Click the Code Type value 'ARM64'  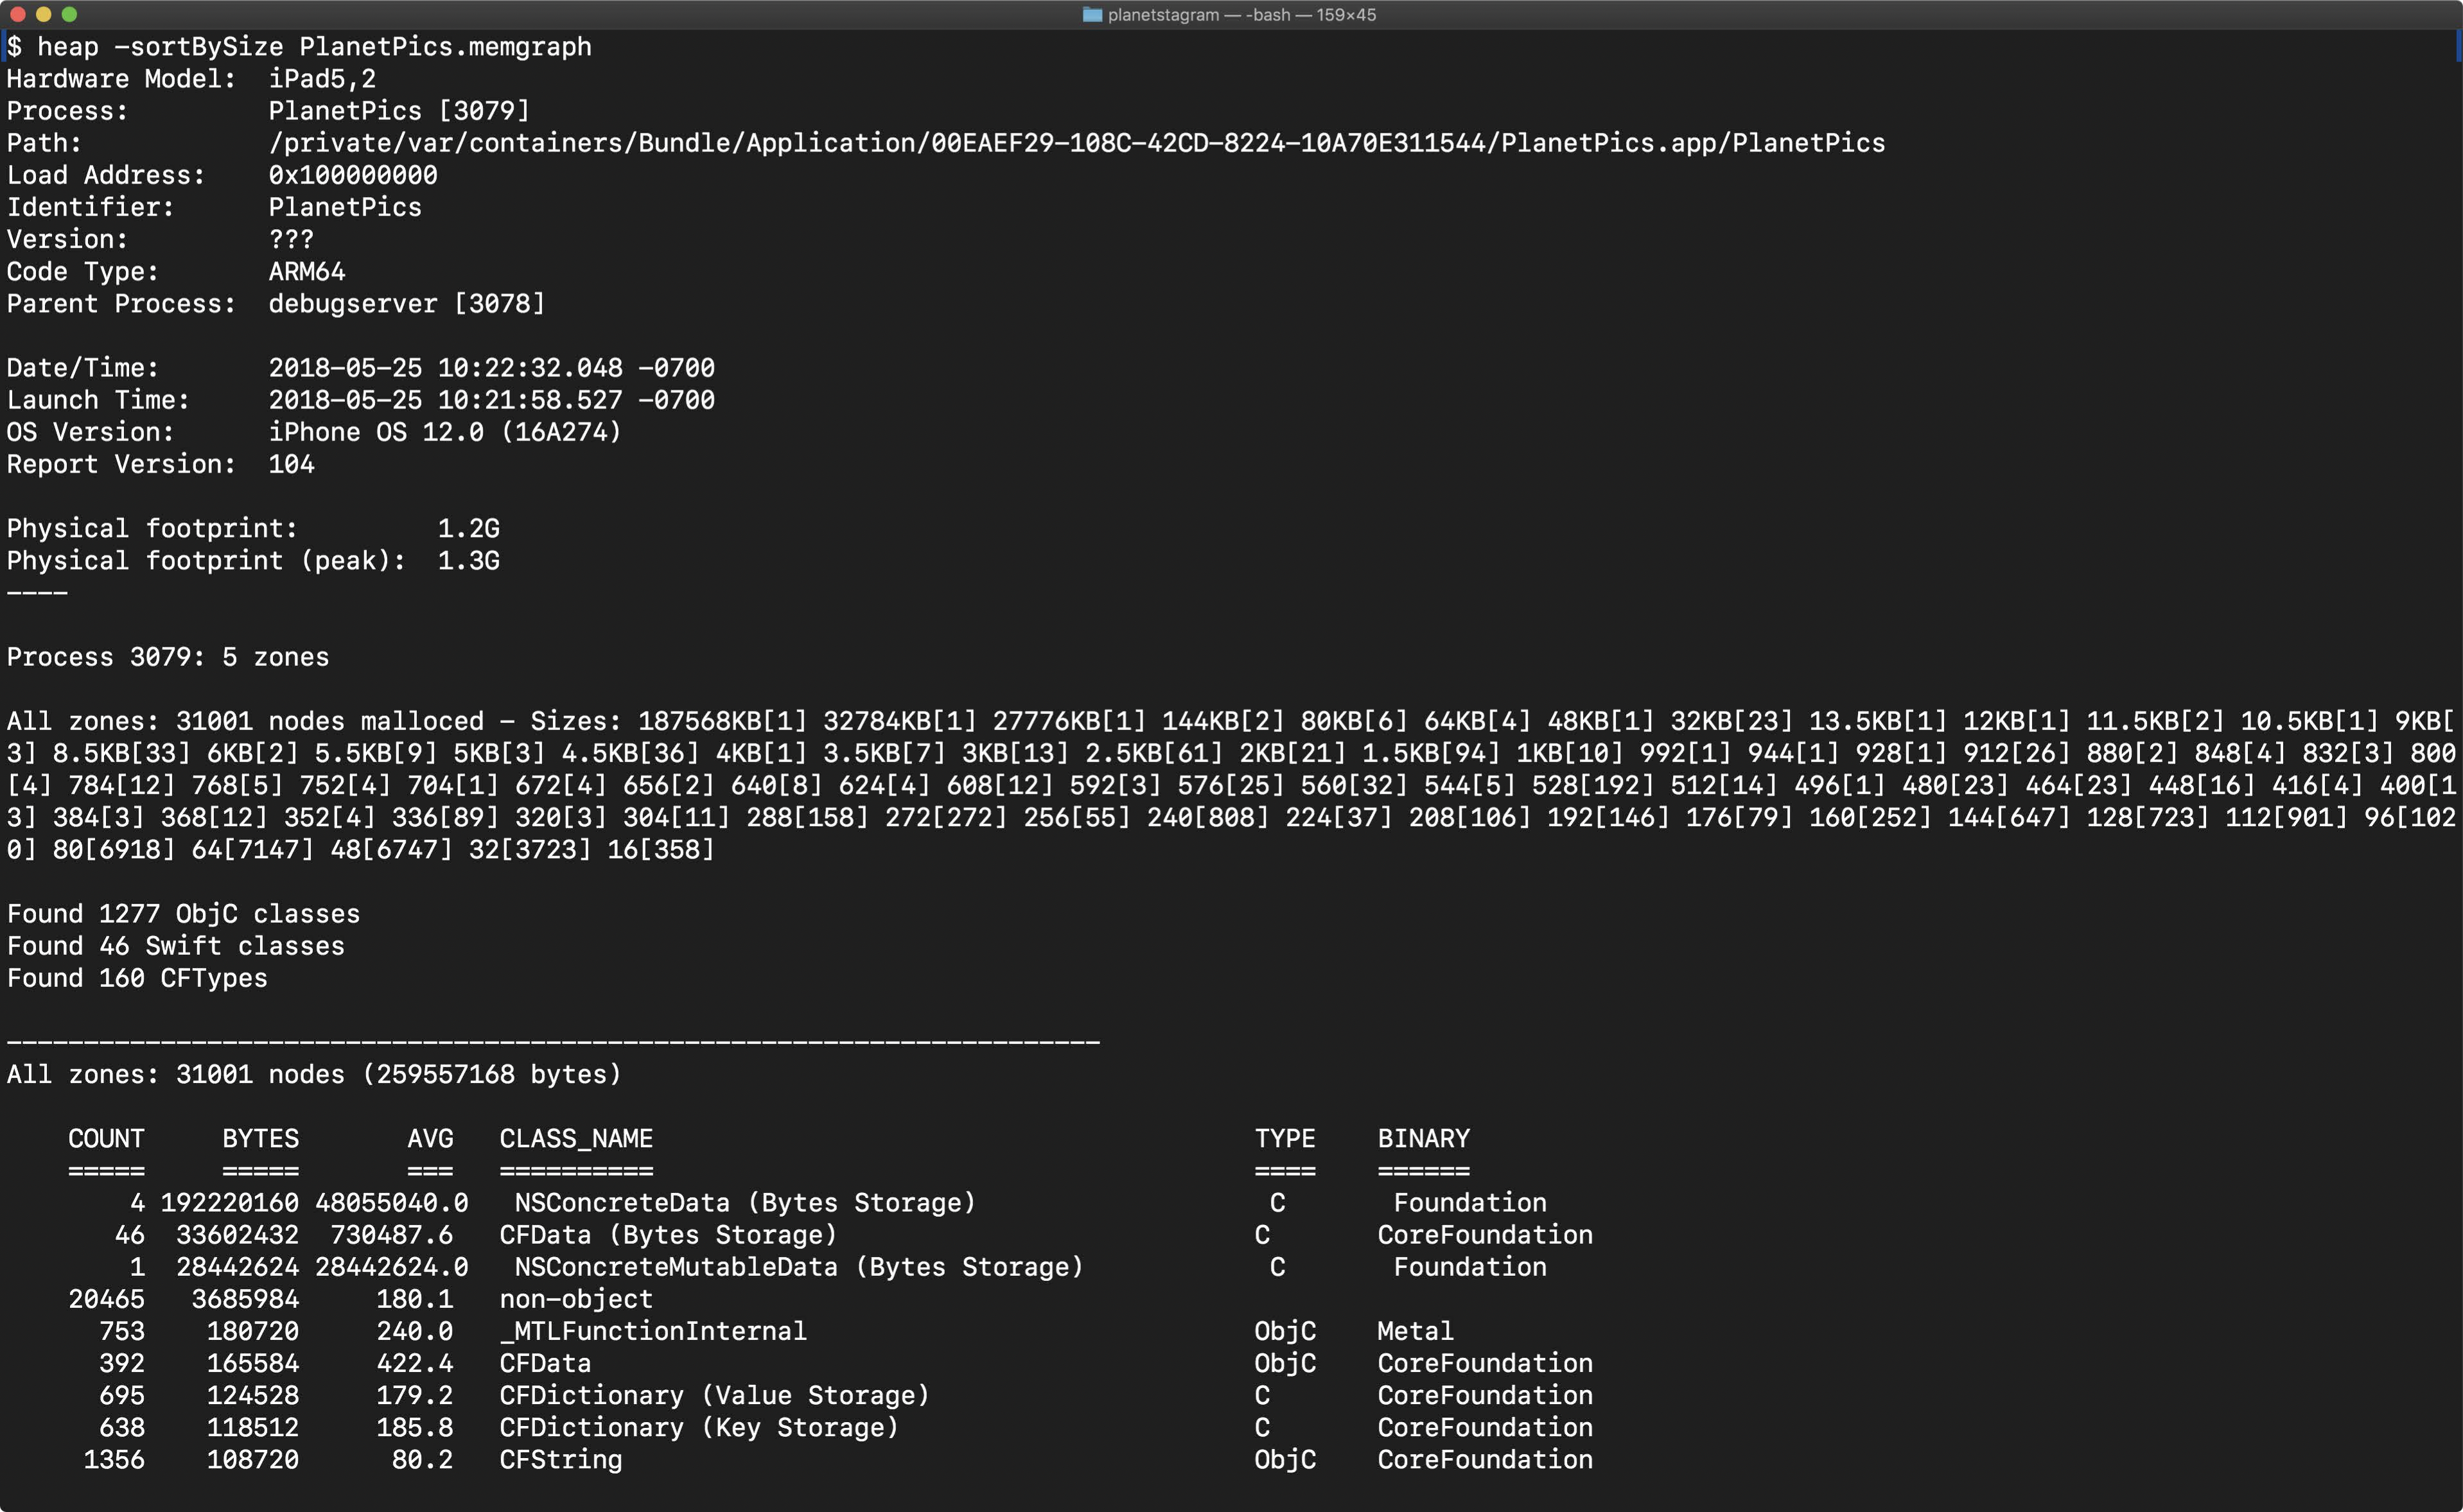coord(307,271)
